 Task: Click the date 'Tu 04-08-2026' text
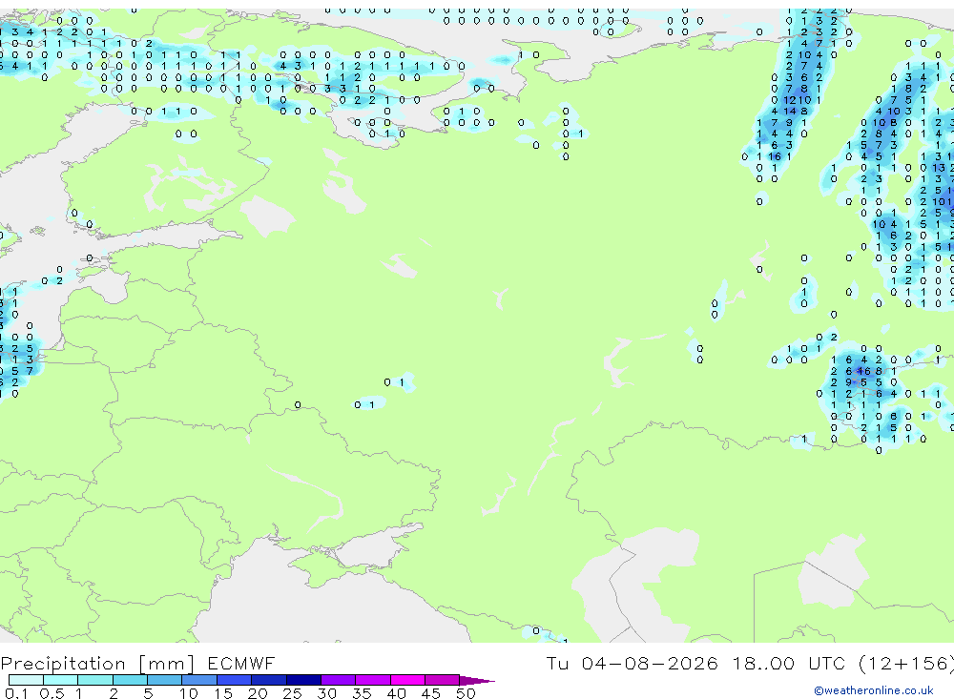coord(632,663)
